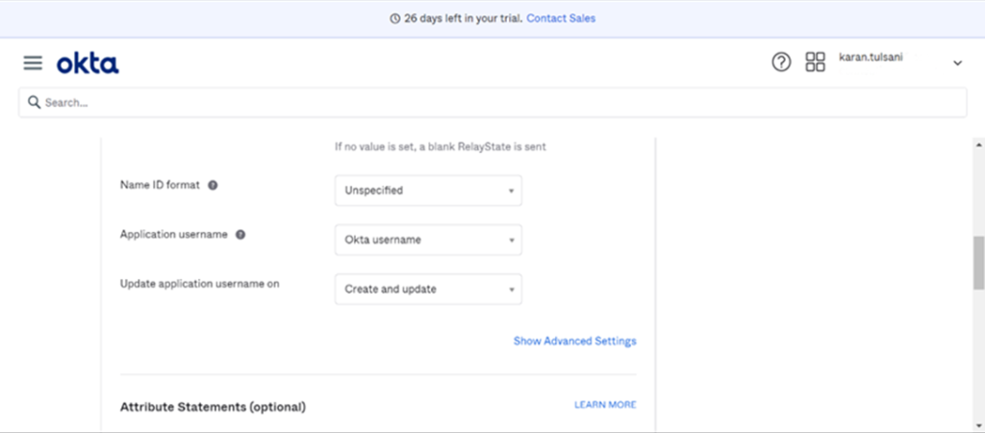Click the karan.tulsani username text
The image size is (985, 433).
click(871, 57)
